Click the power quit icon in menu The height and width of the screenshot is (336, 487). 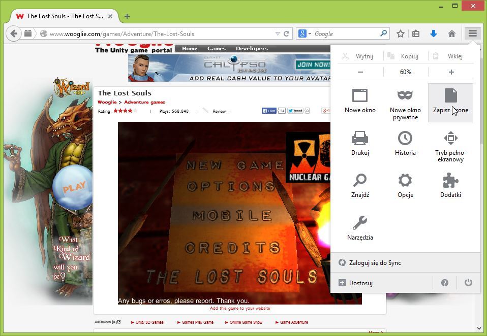(x=468, y=283)
